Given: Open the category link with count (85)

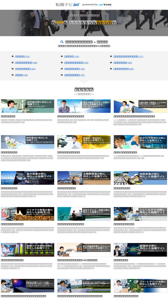Looking at the screenshot, I should 124,69.
